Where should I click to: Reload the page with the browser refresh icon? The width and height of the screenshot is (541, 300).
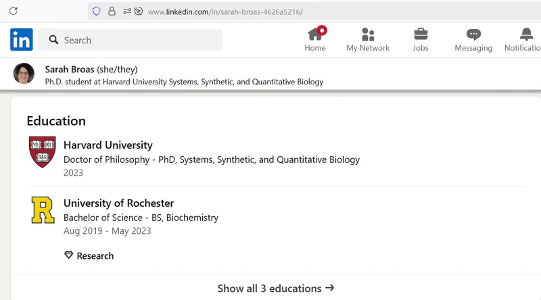click(x=13, y=11)
